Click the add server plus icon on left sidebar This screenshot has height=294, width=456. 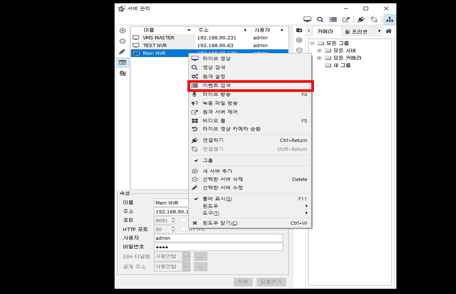[x=122, y=31]
